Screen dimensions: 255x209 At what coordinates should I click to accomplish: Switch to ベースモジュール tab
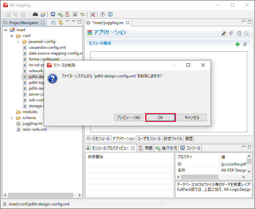[98, 139]
